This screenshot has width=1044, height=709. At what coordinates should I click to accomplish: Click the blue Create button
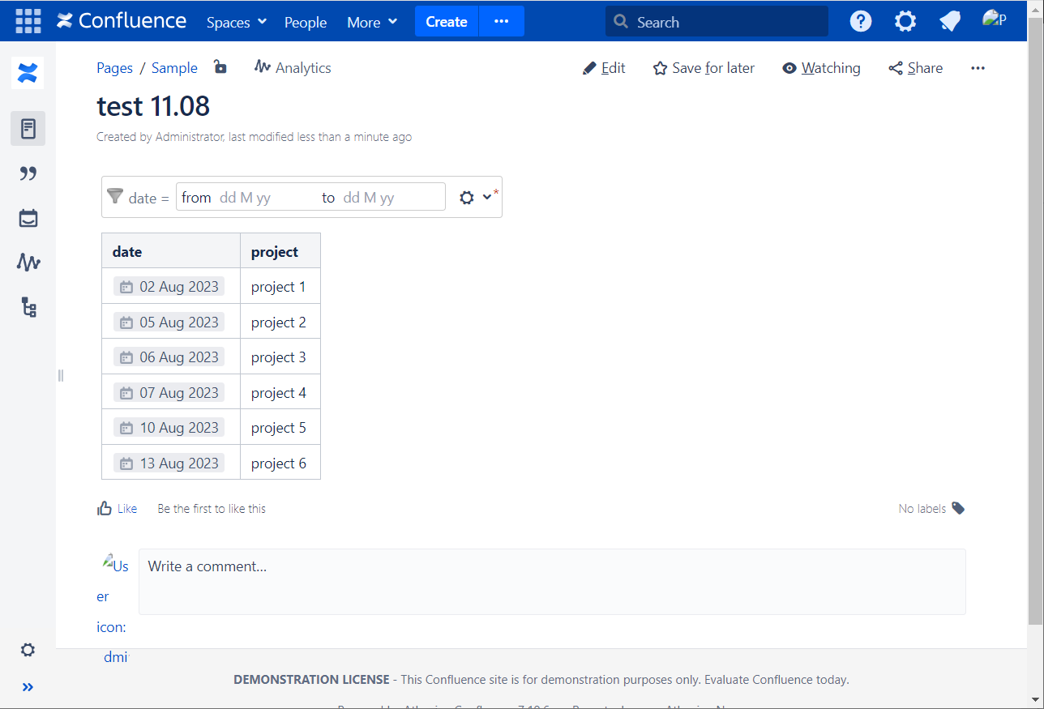(447, 21)
